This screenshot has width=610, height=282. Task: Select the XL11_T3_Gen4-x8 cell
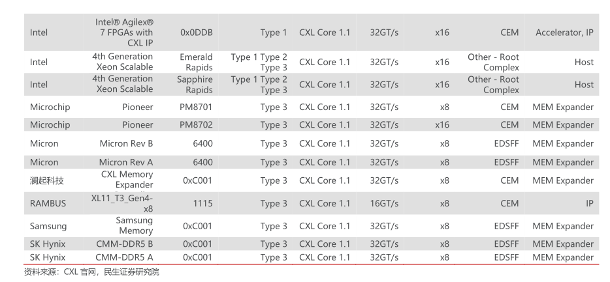(x=122, y=203)
